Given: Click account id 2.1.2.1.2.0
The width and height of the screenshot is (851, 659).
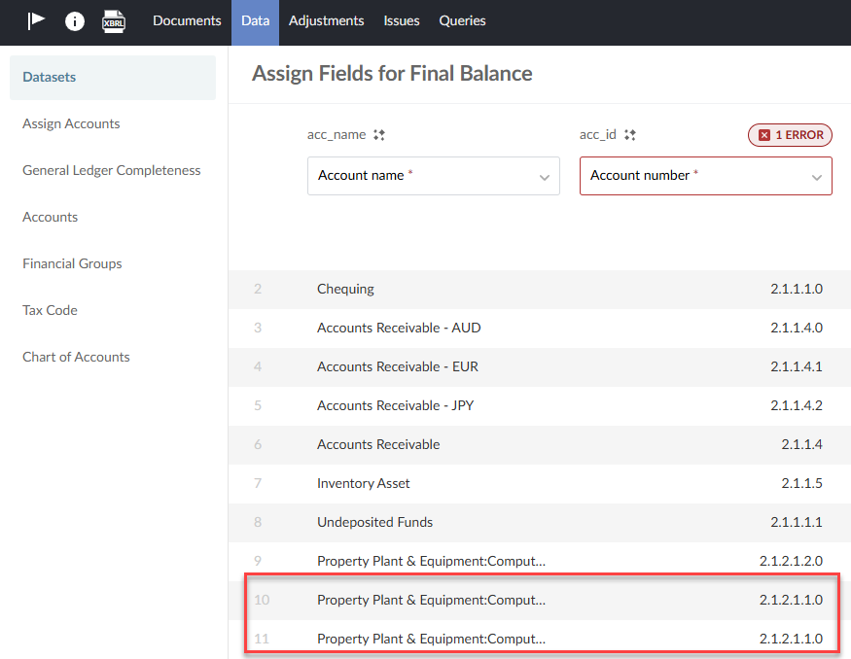Looking at the screenshot, I should pos(791,562).
